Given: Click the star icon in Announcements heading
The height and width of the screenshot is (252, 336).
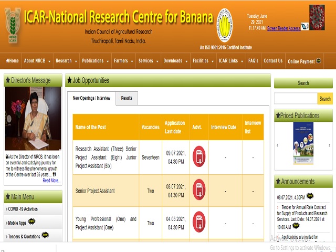Looking at the screenshot, I should pyautogui.click(x=278, y=181).
